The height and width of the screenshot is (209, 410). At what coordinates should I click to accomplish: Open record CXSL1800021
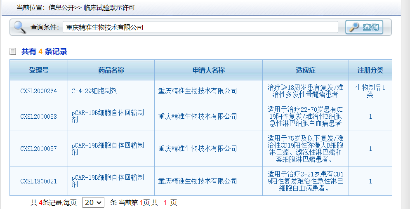pos(39,181)
